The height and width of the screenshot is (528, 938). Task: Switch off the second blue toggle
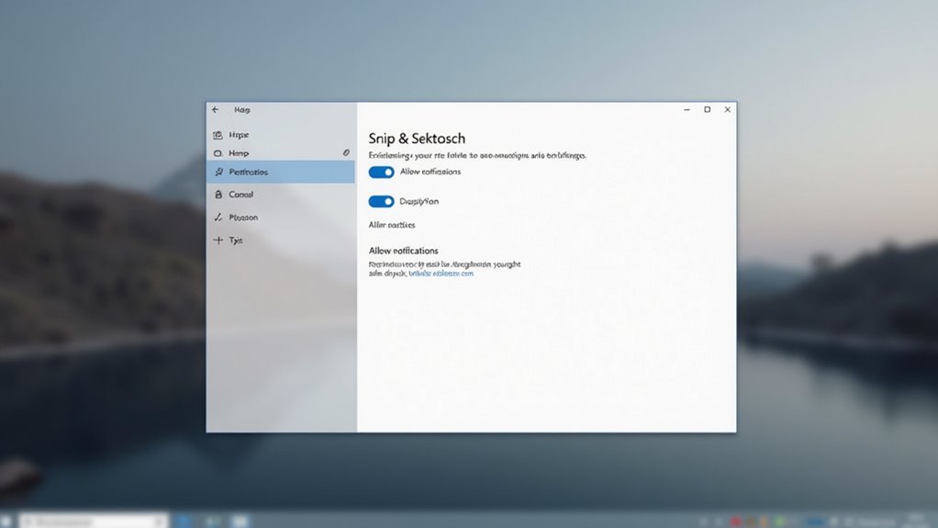[381, 201]
